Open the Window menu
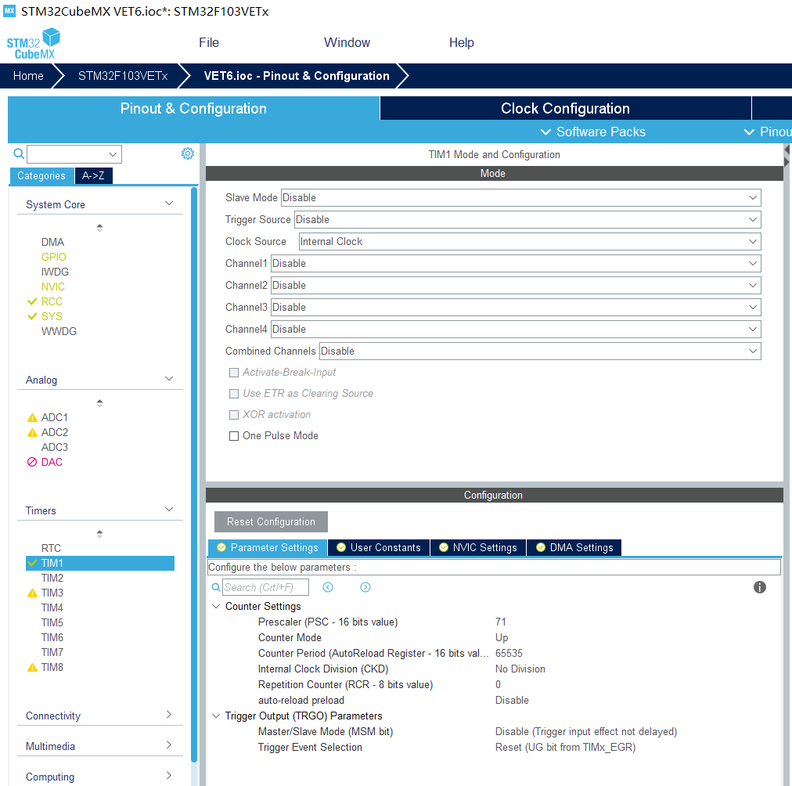This screenshot has height=786, width=792. pos(347,43)
